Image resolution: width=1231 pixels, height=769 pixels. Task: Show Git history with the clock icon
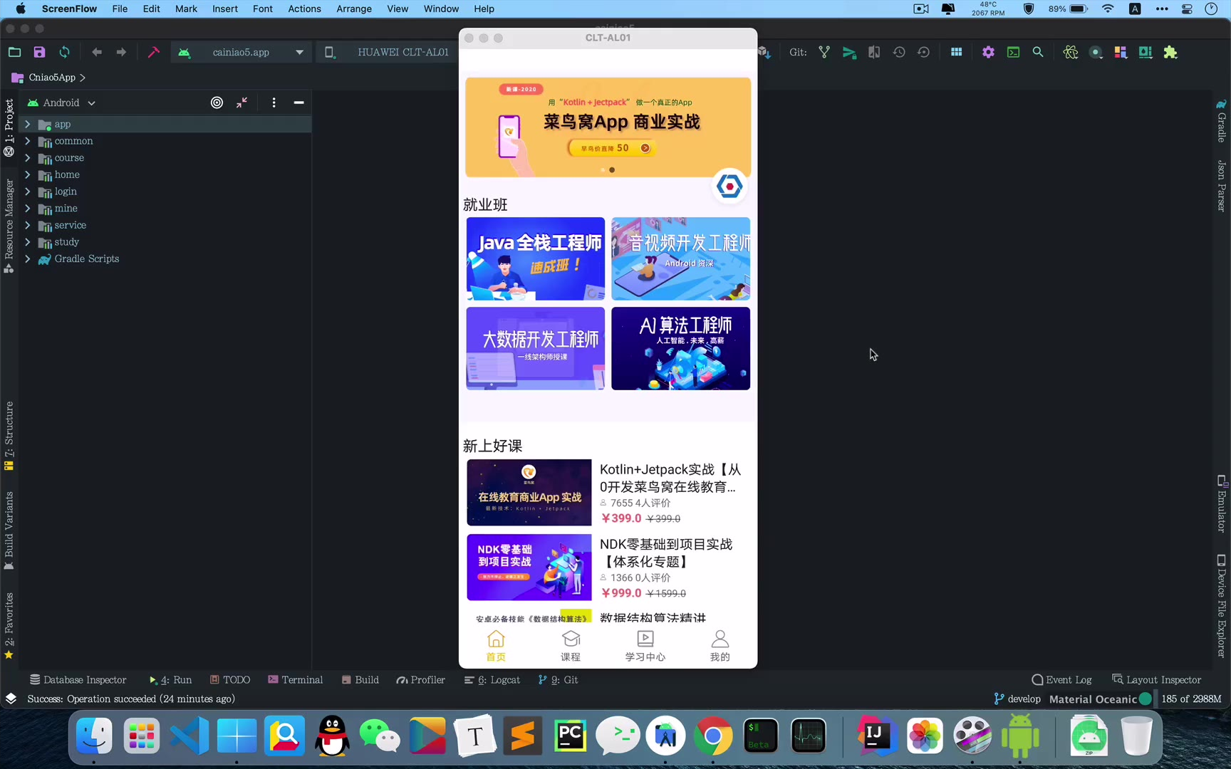tap(899, 52)
